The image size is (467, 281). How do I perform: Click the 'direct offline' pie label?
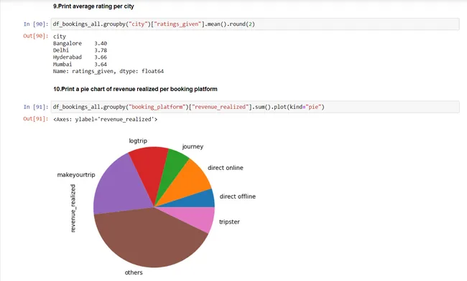237,196
